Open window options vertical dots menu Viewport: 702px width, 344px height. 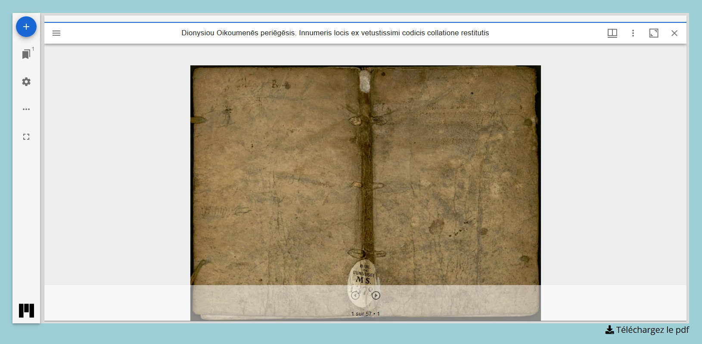633,33
